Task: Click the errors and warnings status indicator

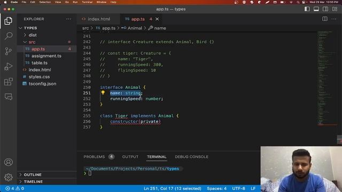Action: click(14, 188)
